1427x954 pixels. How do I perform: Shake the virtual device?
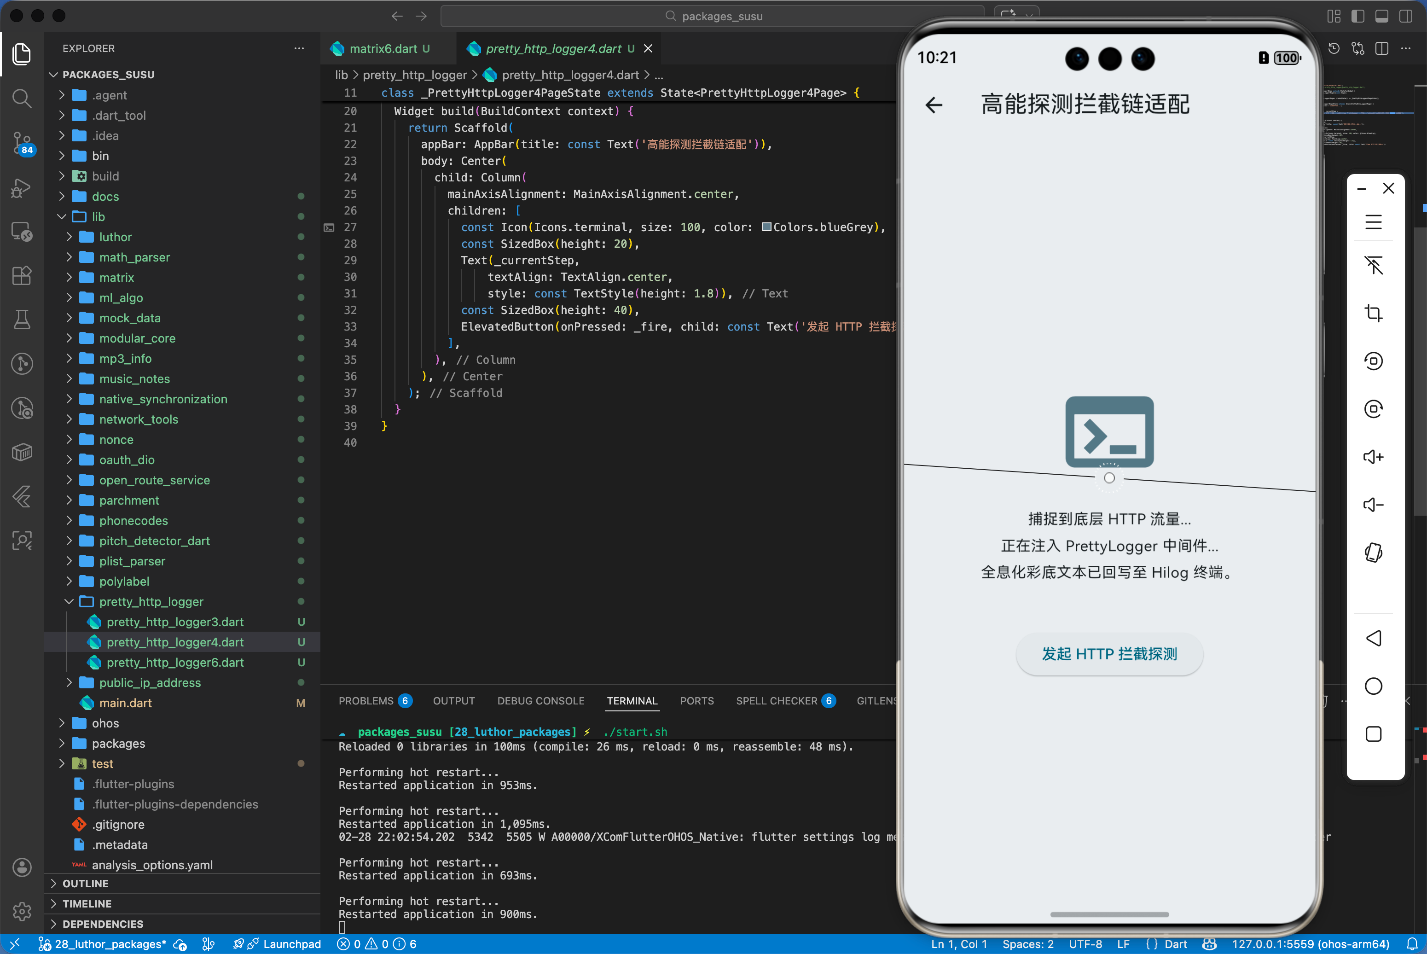click(1374, 553)
